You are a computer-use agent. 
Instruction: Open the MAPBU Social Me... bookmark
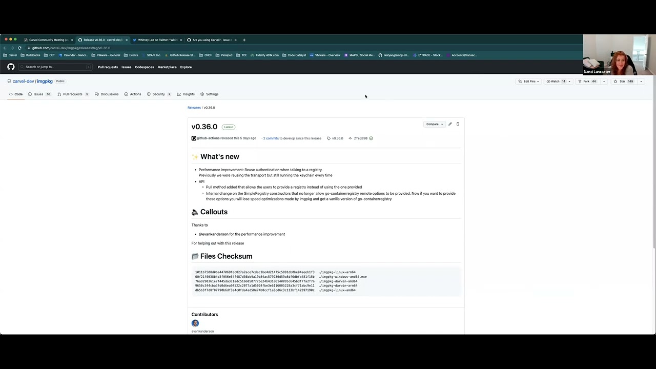359,55
